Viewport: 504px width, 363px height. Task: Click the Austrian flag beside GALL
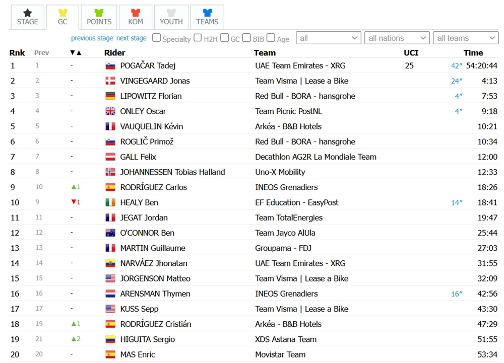[110, 157]
